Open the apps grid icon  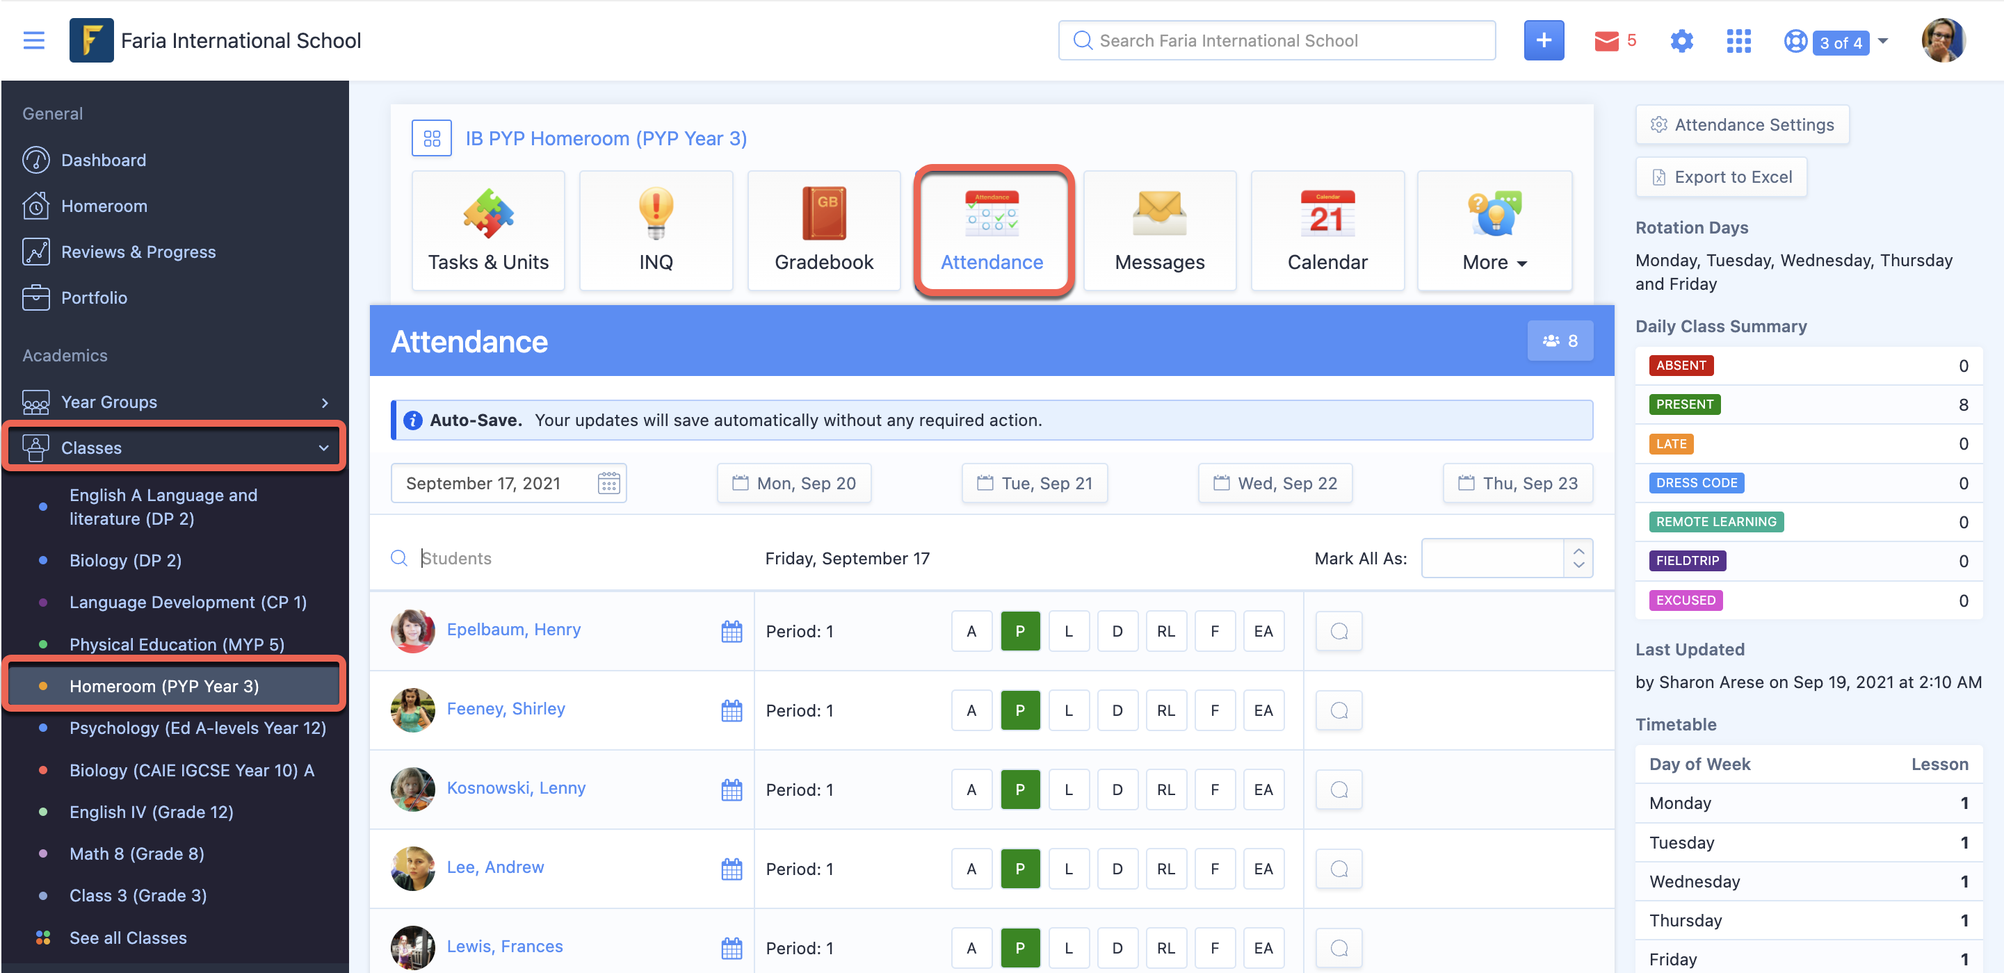1738,40
